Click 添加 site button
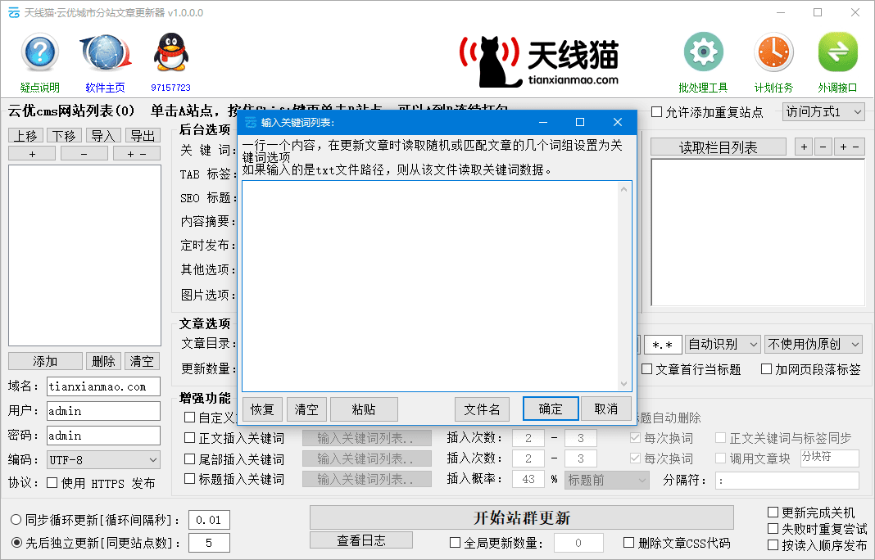 (45, 361)
